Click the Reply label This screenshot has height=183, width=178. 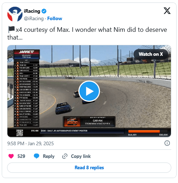(x=49, y=156)
